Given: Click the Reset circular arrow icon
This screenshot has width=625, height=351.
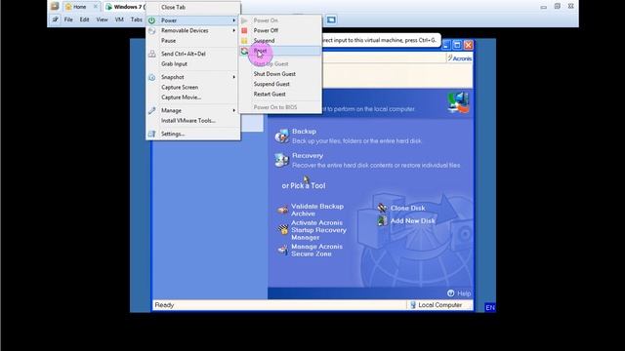Looking at the screenshot, I should 244,51.
